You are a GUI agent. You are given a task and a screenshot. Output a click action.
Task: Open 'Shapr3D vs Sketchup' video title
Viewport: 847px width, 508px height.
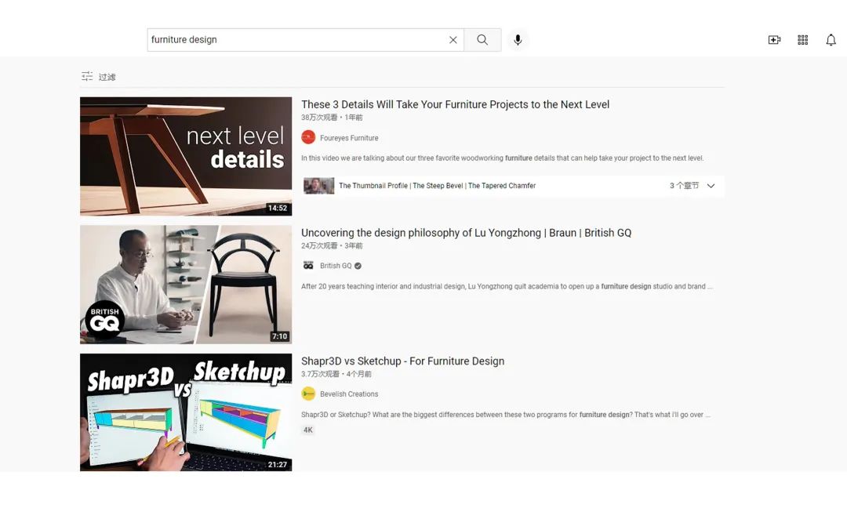402,361
